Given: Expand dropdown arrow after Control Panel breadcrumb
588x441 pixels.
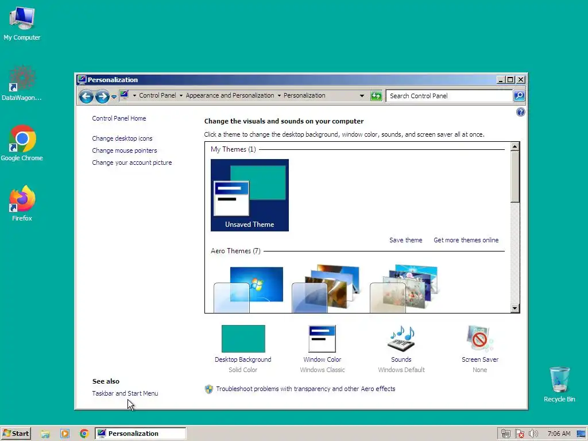Looking at the screenshot, I should coord(181,96).
